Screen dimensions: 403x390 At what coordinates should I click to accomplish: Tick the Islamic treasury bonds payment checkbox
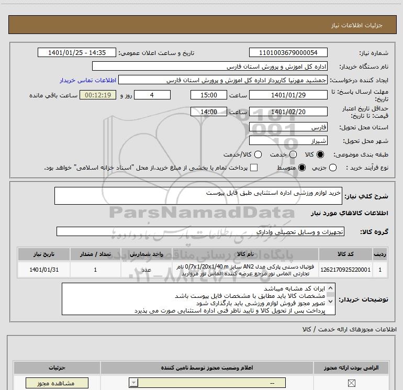pyautogui.click(x=254, y=168)
